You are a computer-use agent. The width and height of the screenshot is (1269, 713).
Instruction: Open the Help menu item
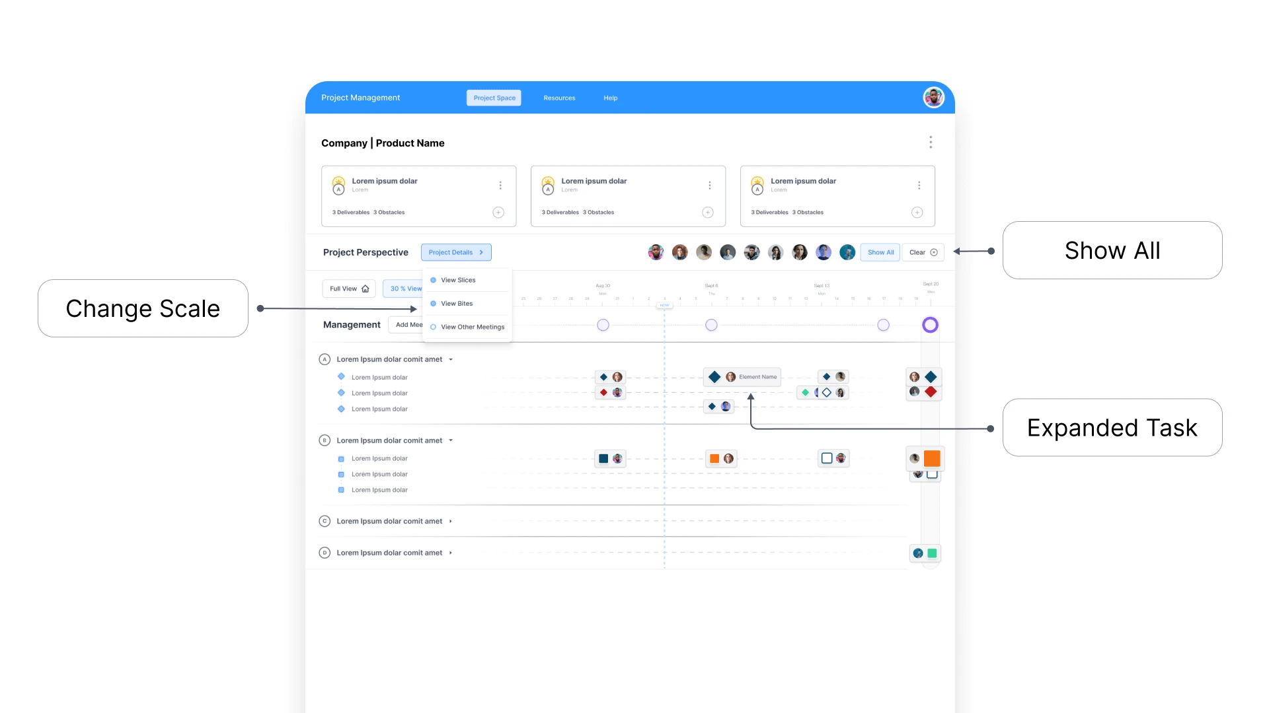[x=610, y=98]
